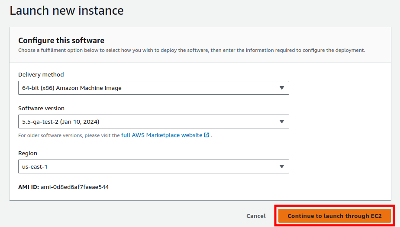Image resolution: width=400 pixels, height=227 pixels.
Task: Click Continue to launch through EC2
Action: [x=335, y=216]
